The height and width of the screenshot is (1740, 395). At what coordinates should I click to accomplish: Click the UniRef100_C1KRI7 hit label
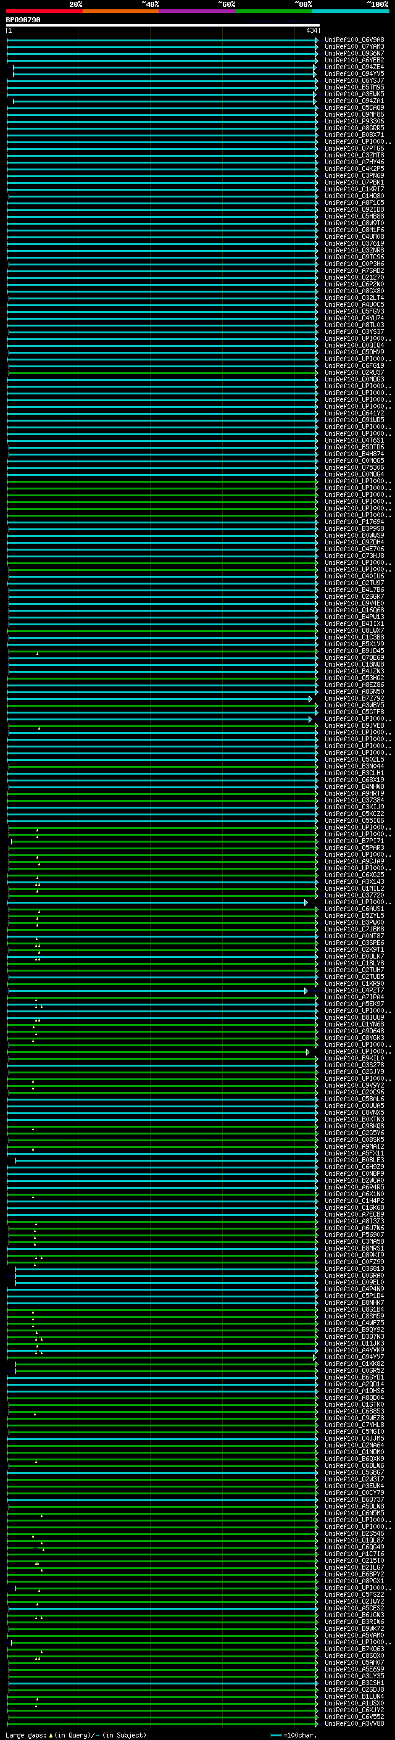point(354,189)
